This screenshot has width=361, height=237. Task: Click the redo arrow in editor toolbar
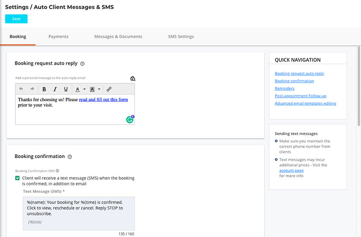click(x=32, y=89)
